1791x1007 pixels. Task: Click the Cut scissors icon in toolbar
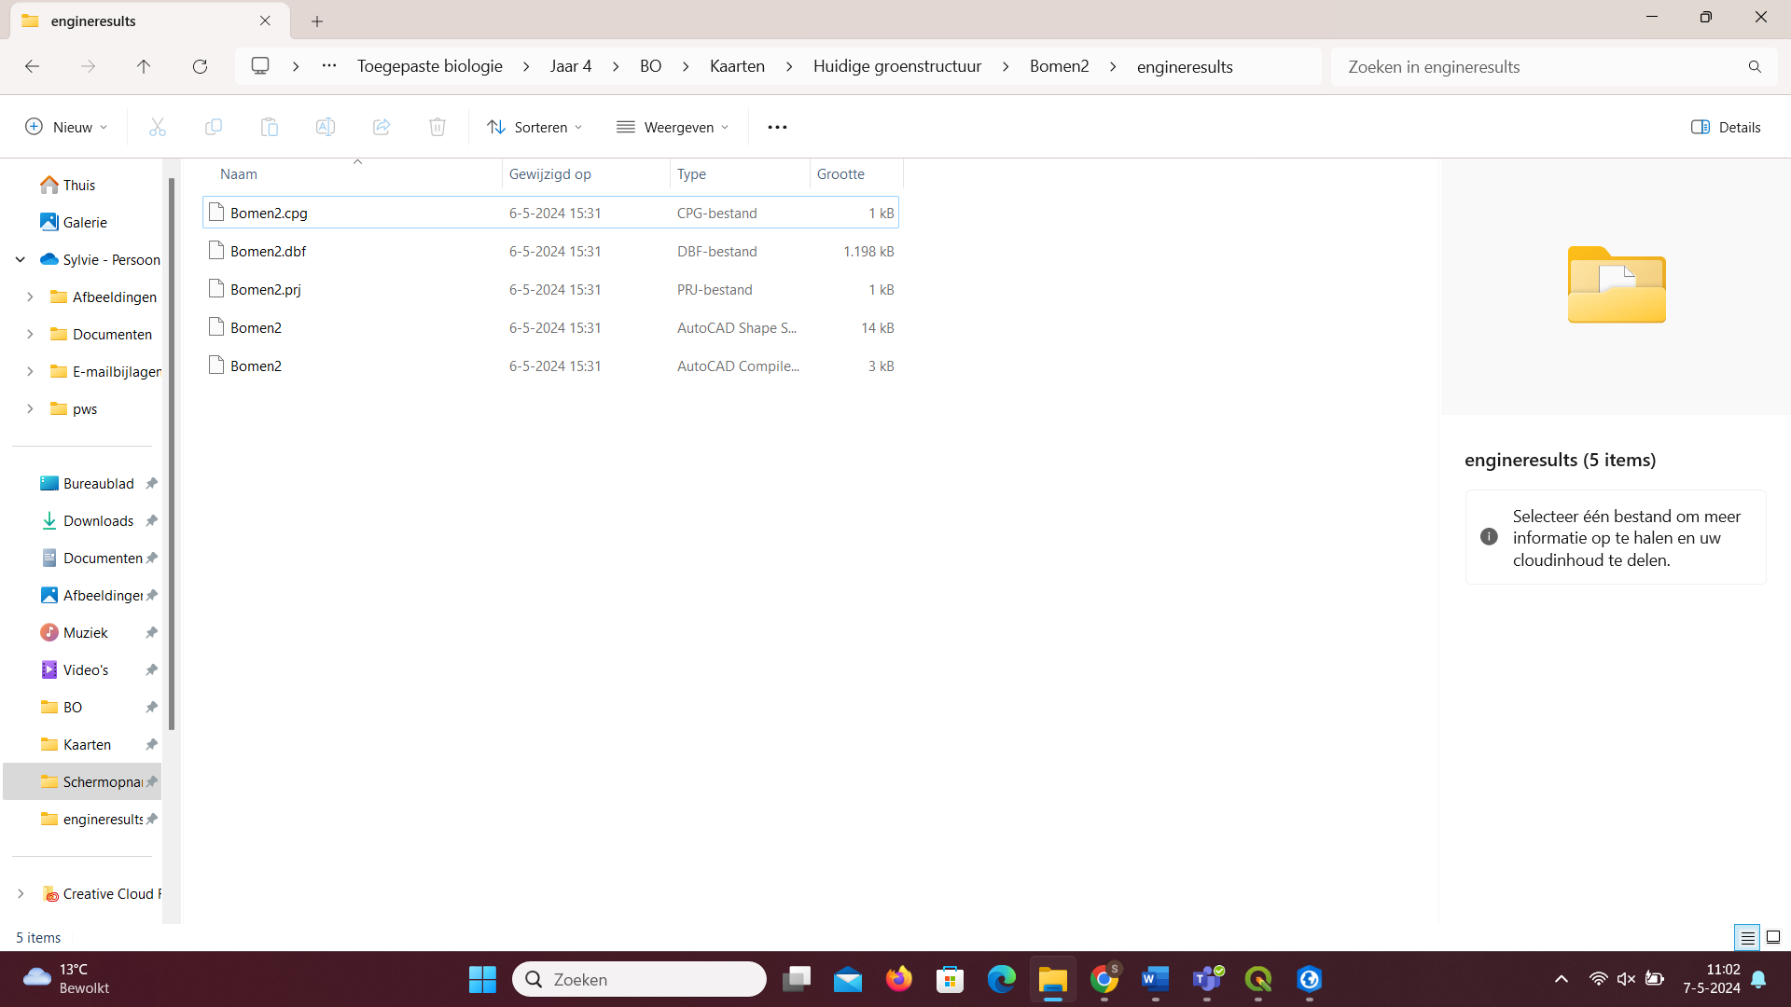(x=157, y=127)
